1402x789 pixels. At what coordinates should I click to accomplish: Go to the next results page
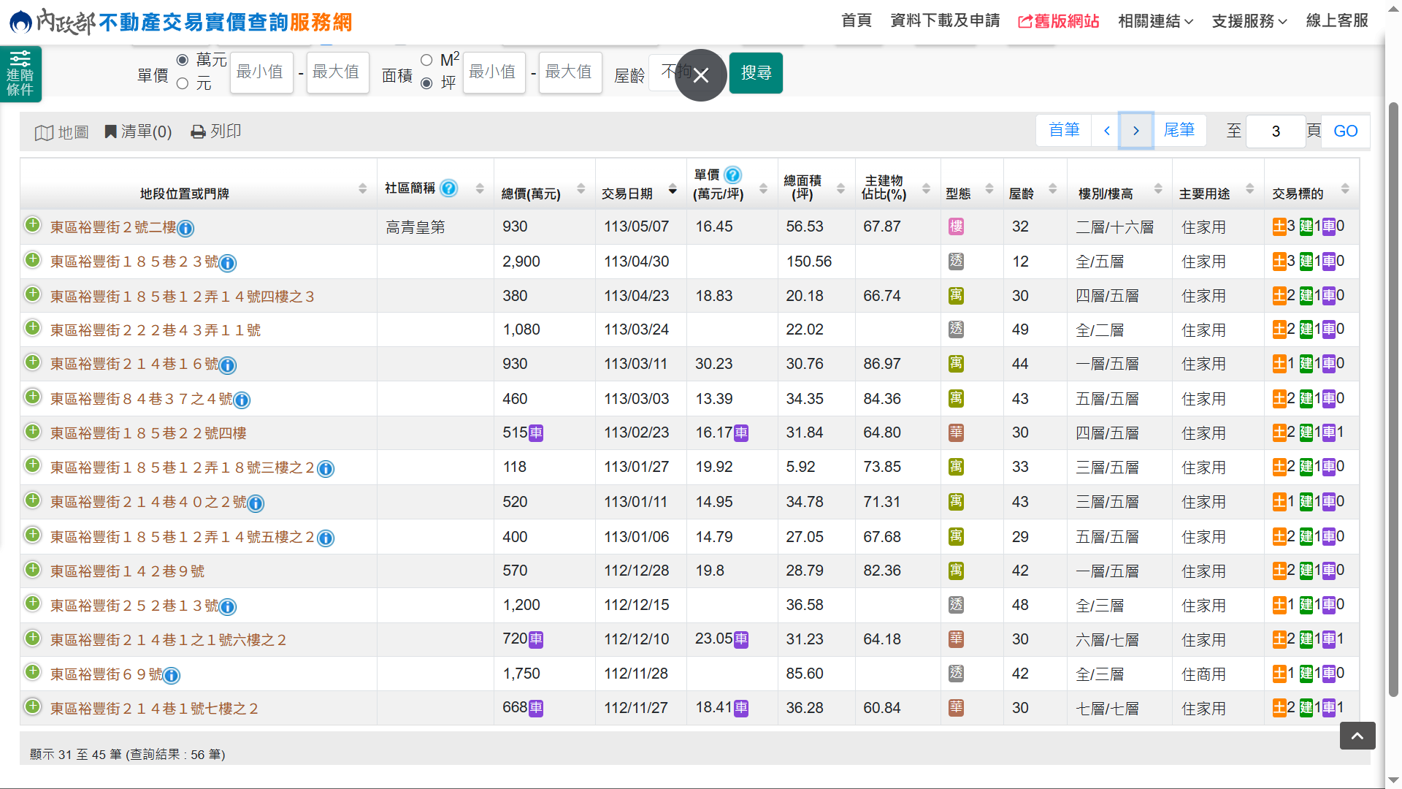1135,131
